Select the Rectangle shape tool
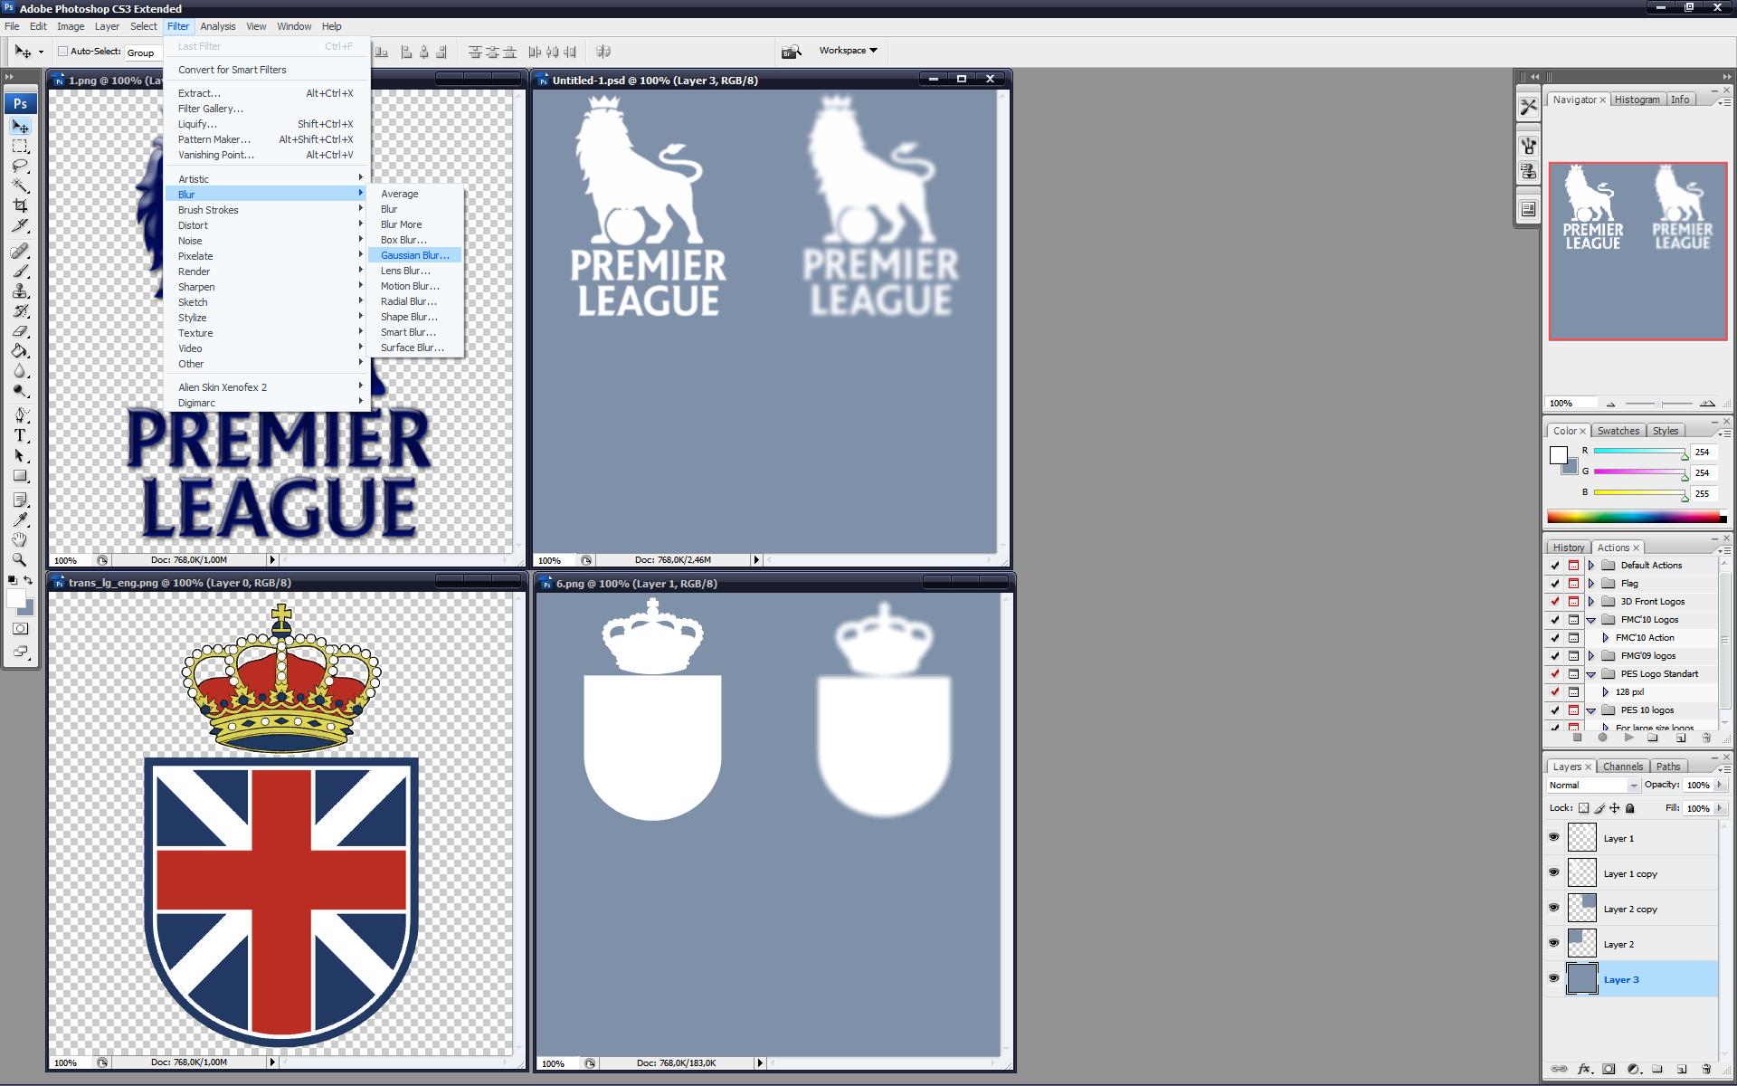 tap(20, 475)
